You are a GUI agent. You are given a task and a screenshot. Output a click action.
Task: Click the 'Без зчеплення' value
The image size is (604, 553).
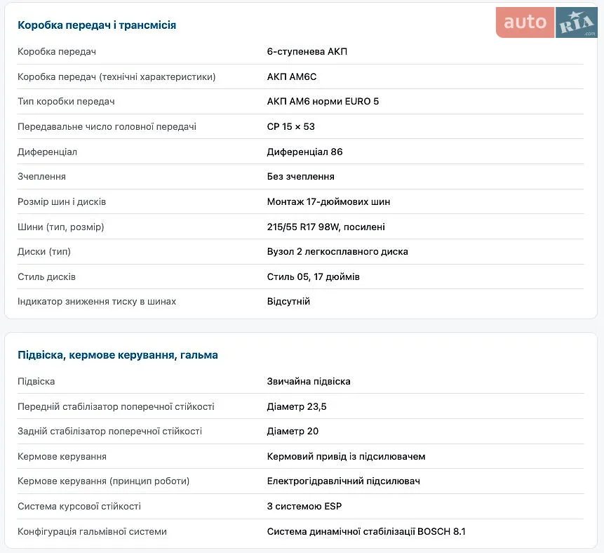(x=300, y=177)
